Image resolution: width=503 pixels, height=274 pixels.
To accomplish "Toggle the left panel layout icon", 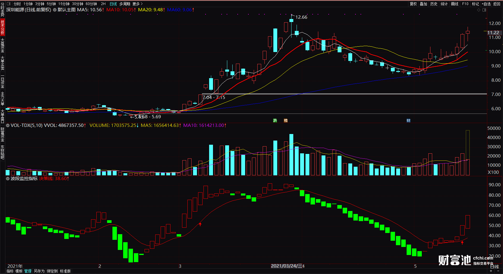I will (8, 4).
